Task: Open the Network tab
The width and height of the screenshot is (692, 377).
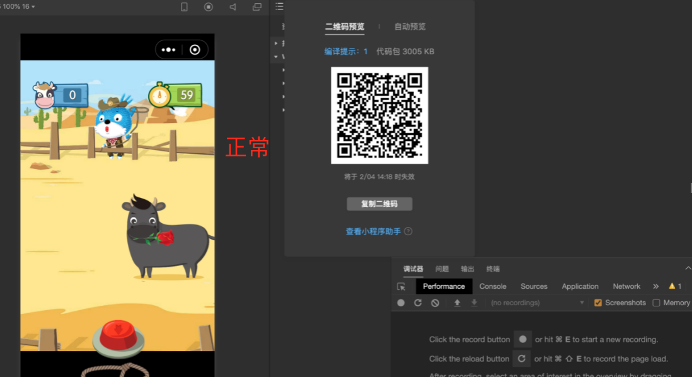Action: [x=626, y=286]
